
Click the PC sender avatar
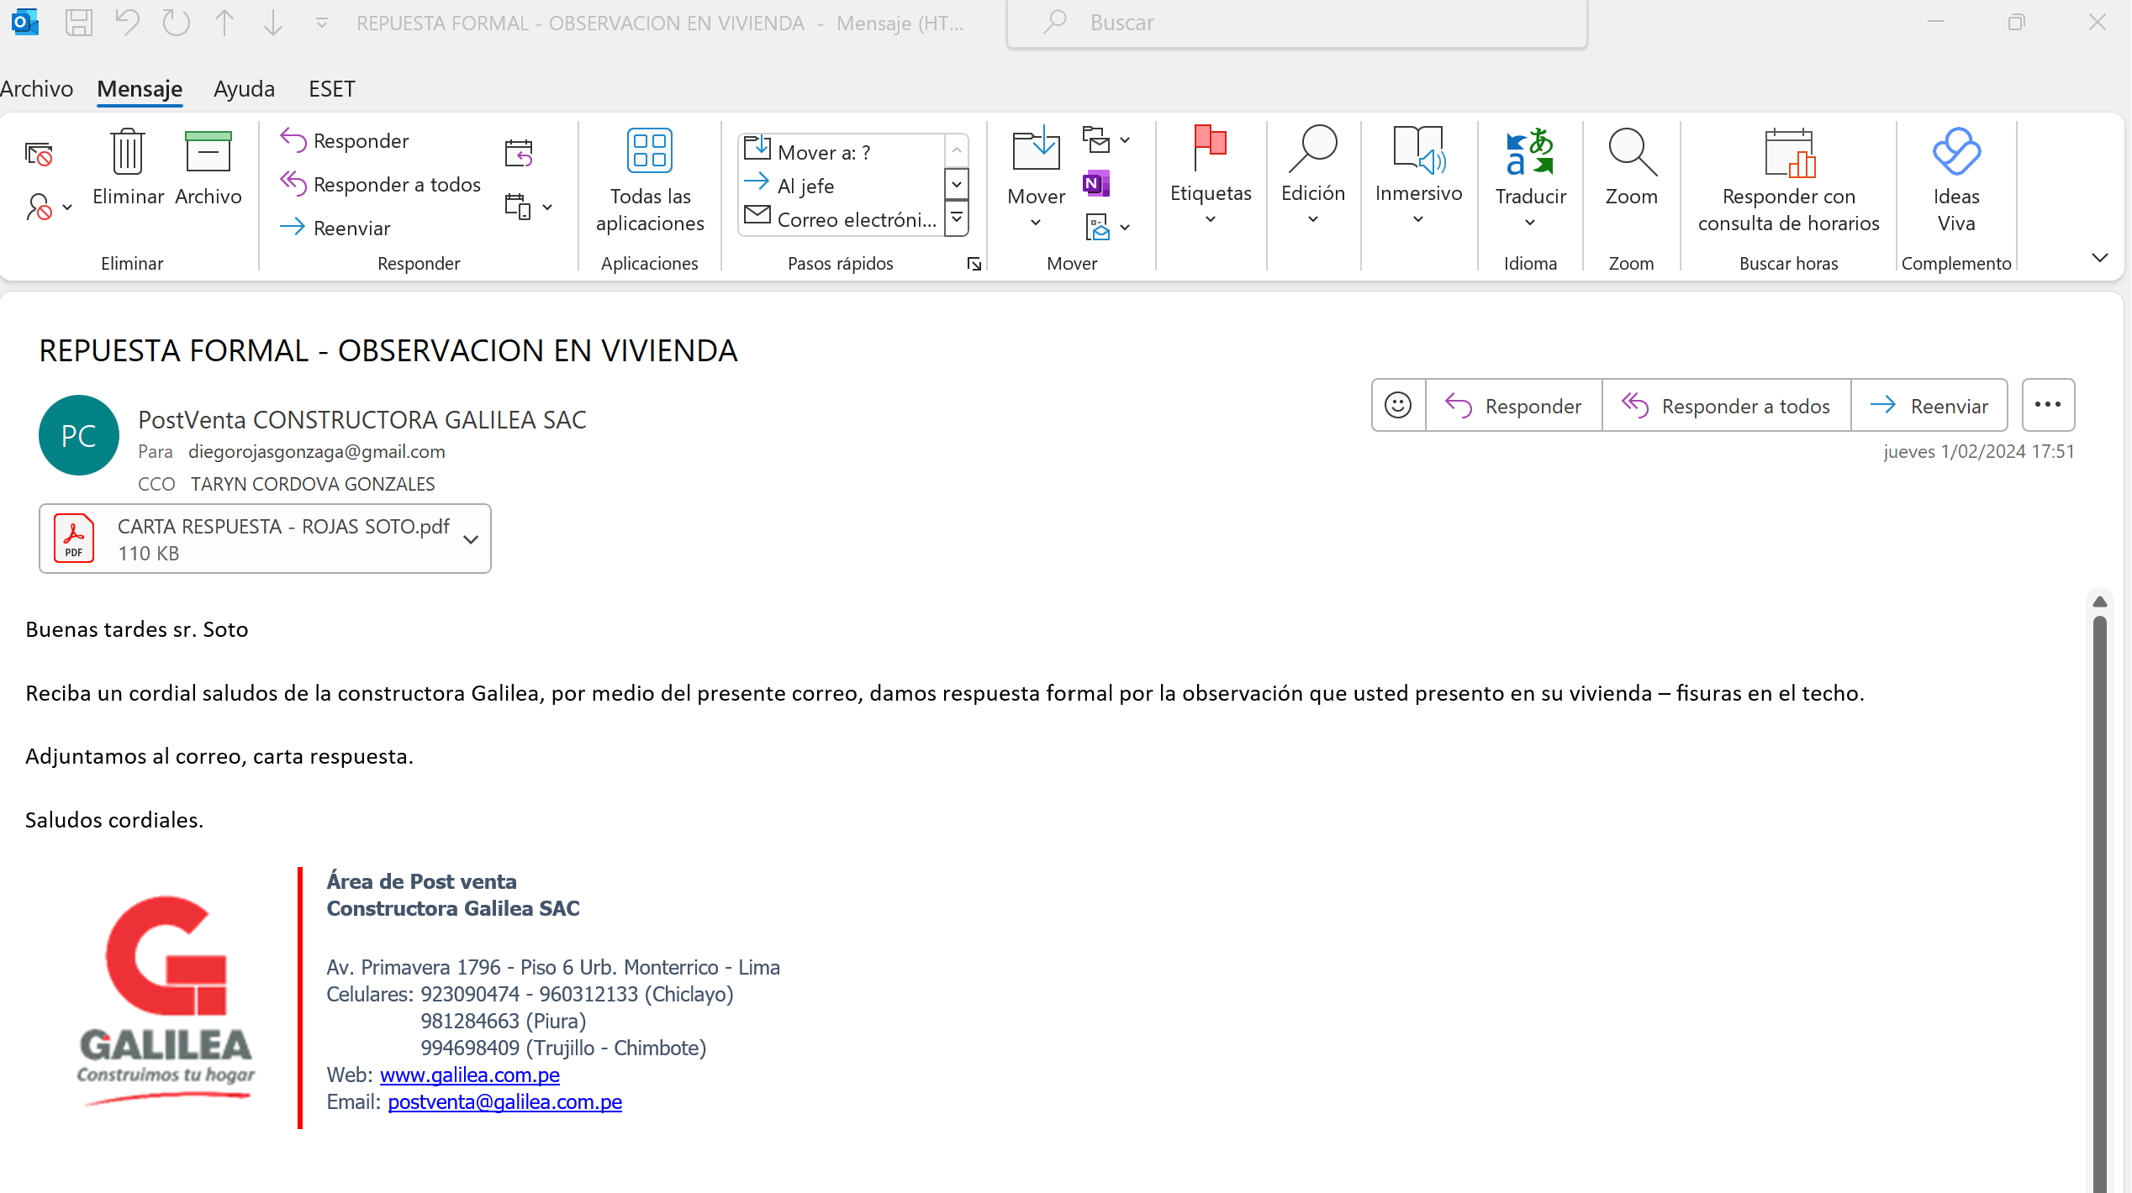(x=79, y=435)
